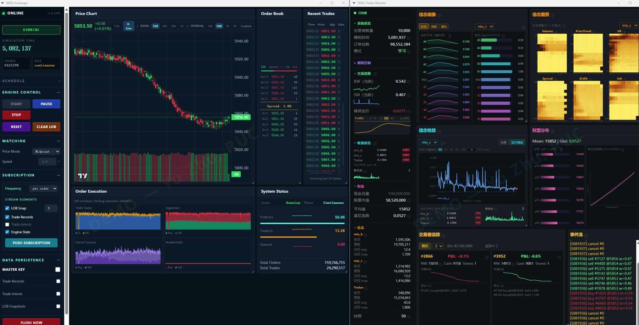
Task: Expand SCHEDULE section
Action: pyautogui.click(x=59, y=81)
